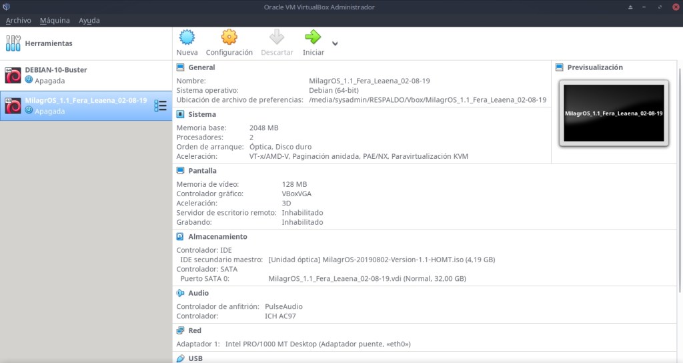Click the Pantalla section icon
Screen dimensions: 683x363
coord(180,171)
